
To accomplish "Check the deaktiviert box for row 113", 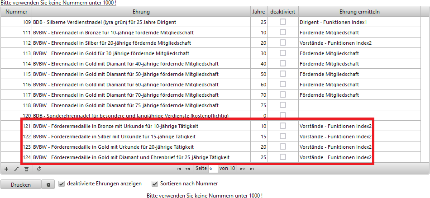I will click(x=283, y=53).
